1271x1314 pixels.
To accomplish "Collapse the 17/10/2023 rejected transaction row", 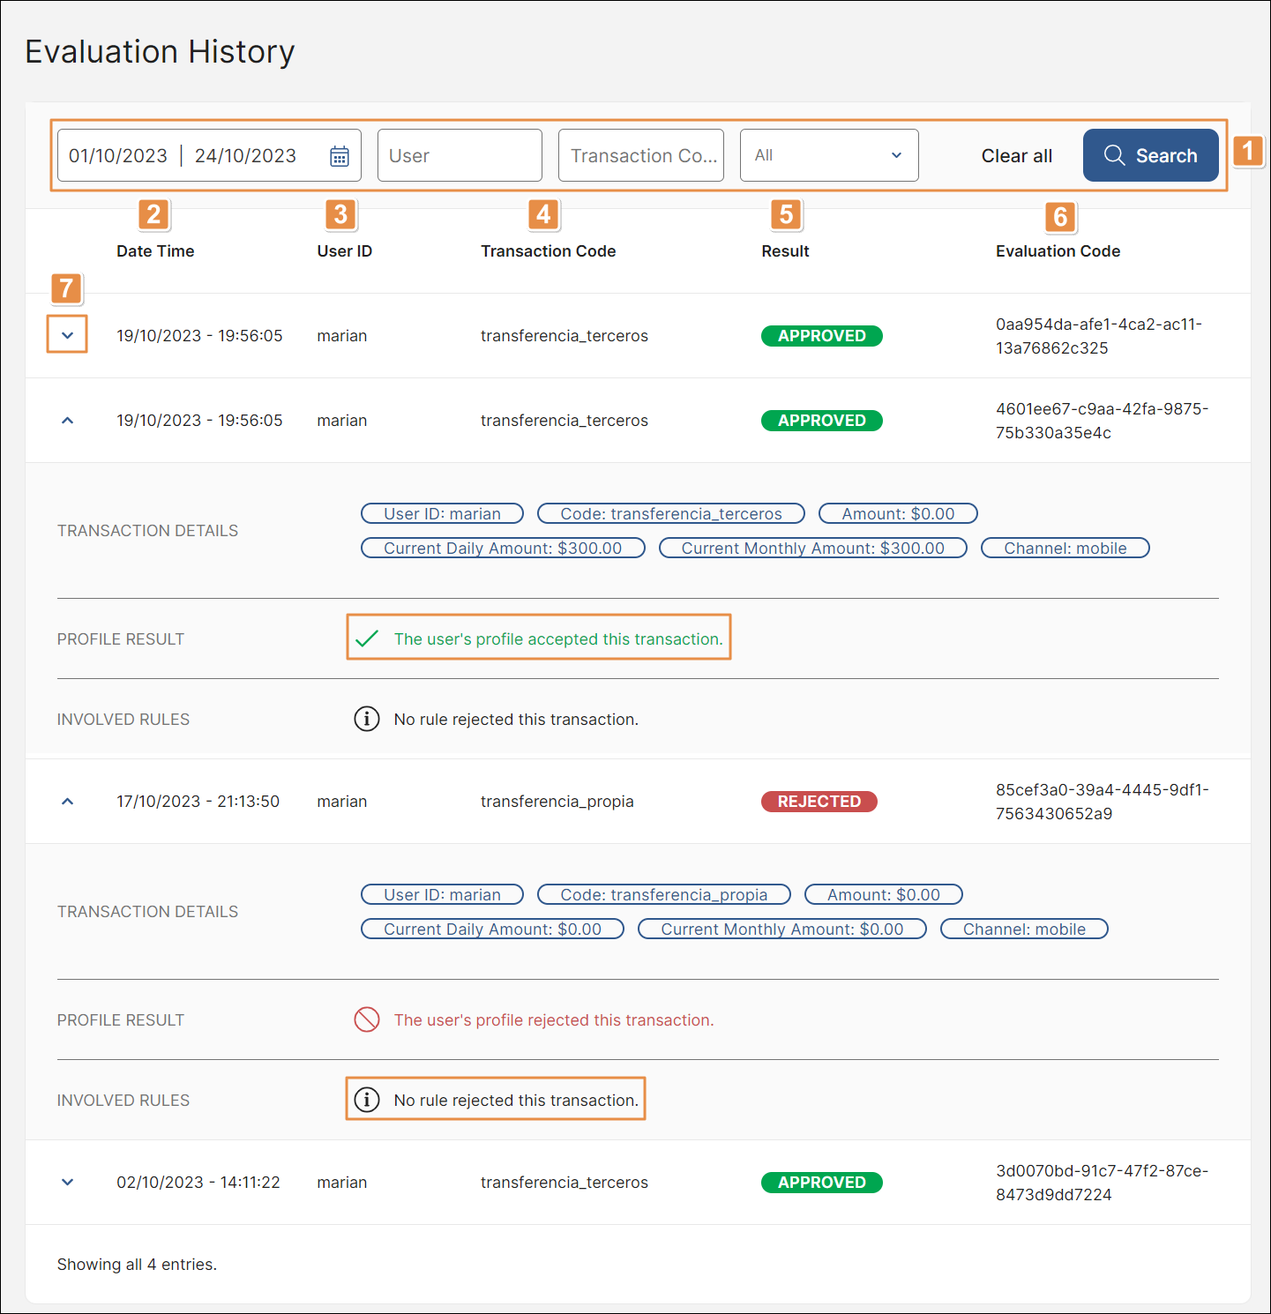I will [67, 802].
